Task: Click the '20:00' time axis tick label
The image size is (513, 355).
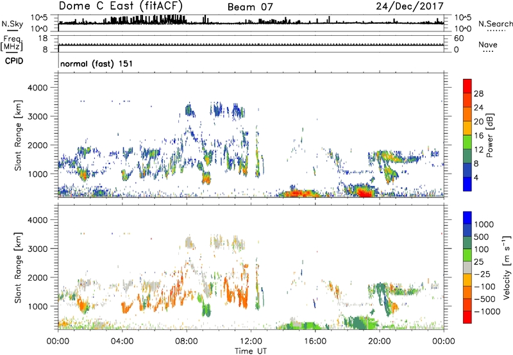Action: (x=379, y=342)
